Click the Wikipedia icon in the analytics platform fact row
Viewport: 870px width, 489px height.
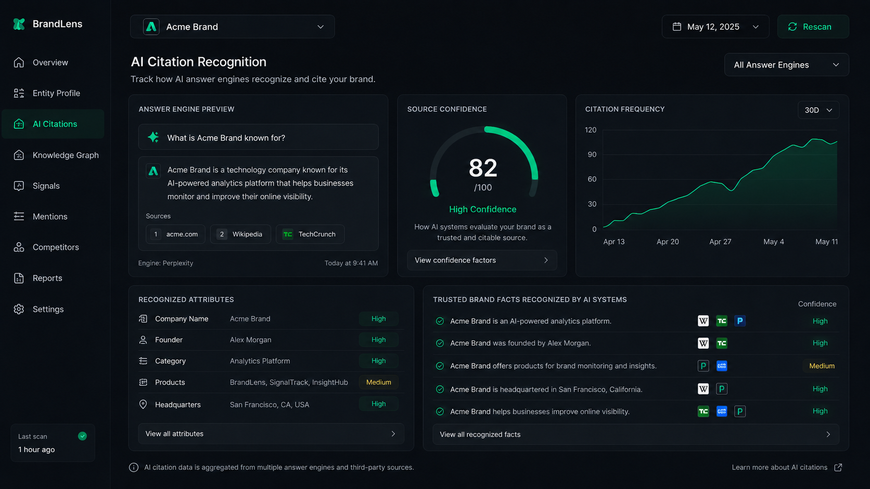(x=703, y=321)
